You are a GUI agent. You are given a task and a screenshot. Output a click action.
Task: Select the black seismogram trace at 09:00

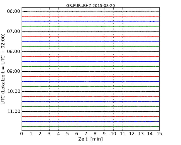click(90, 71)
